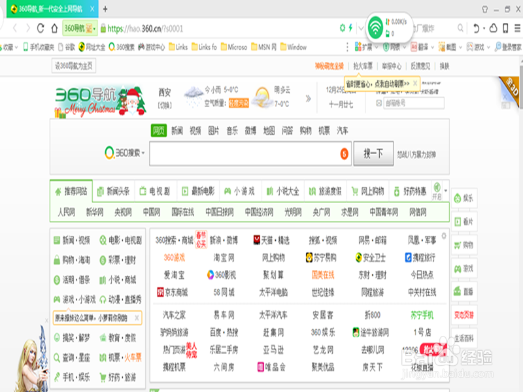The width and height of the screenshot is (523, 392).
Task: Close the 原来接妹这么简单 ad banner
Action: point(137,318)
